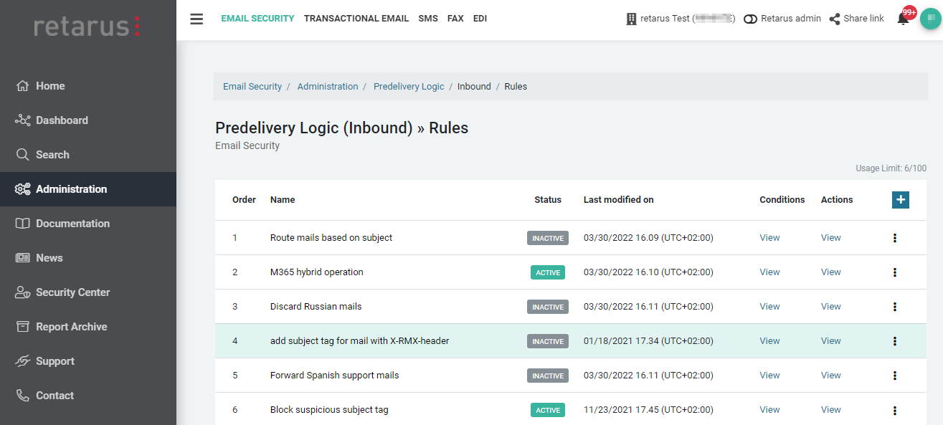This screenshot has width=943, height=425.
Task: Toggle Active status of M365 hybrid operation
Action: click(x=548, y=272)
